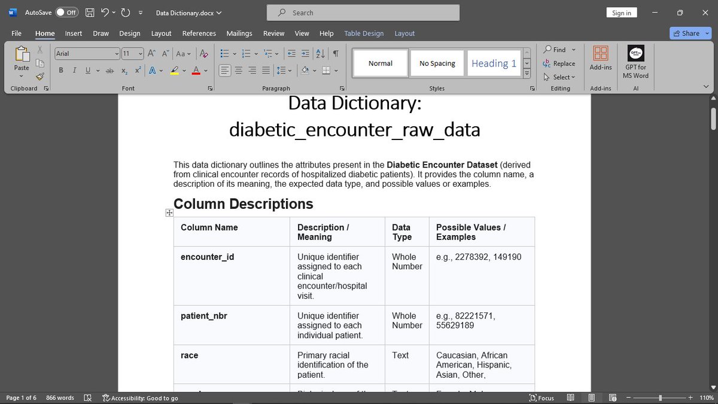Open the font color dropdown arrow
Image resolution: width=718 pixels, height=404 pixels.
pyautogui.click(x=206, y=71)
